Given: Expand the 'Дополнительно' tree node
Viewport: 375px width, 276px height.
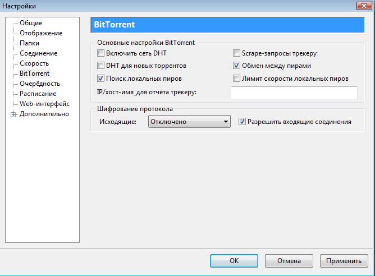Looking at the screenshot, I should 13,114.
